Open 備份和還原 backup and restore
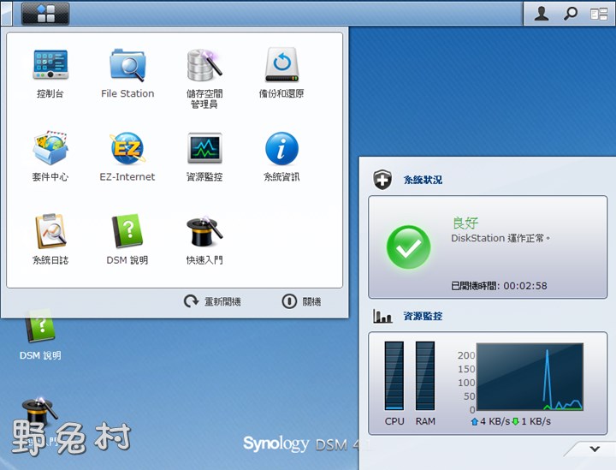This screenshot has width=616, height=470. (x=281, y=73)
